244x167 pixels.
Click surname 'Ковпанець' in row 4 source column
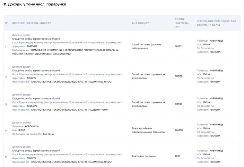click(32, 127)
